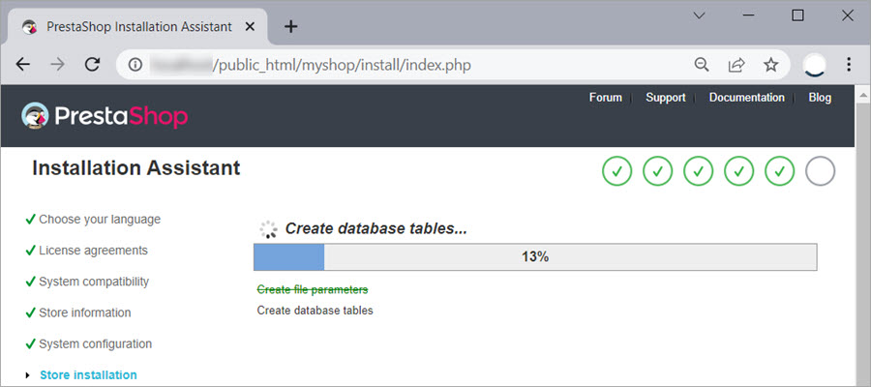Open the Chrome three-dot menu
Screen dimensions: 871x387
click(848, 65)
